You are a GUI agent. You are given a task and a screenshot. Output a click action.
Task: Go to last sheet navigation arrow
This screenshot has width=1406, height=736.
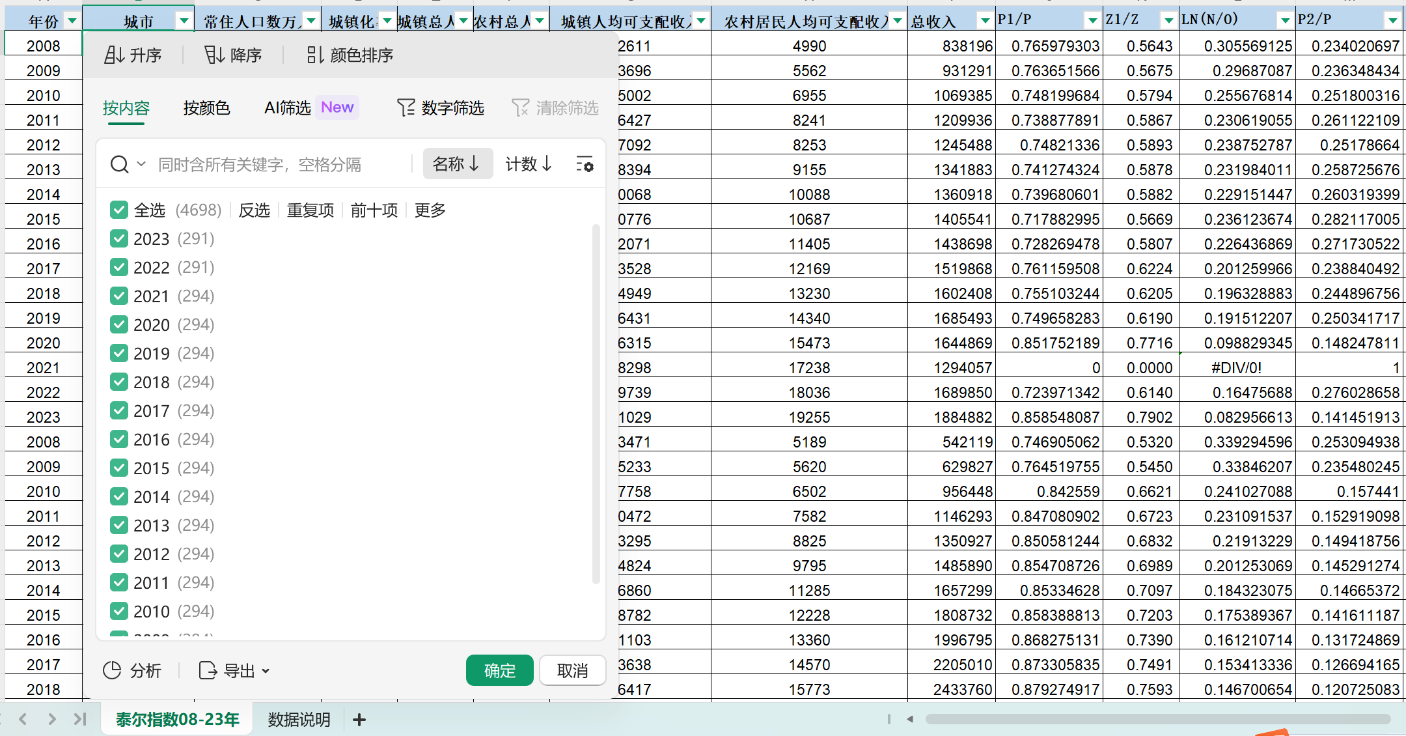(80, 720)
